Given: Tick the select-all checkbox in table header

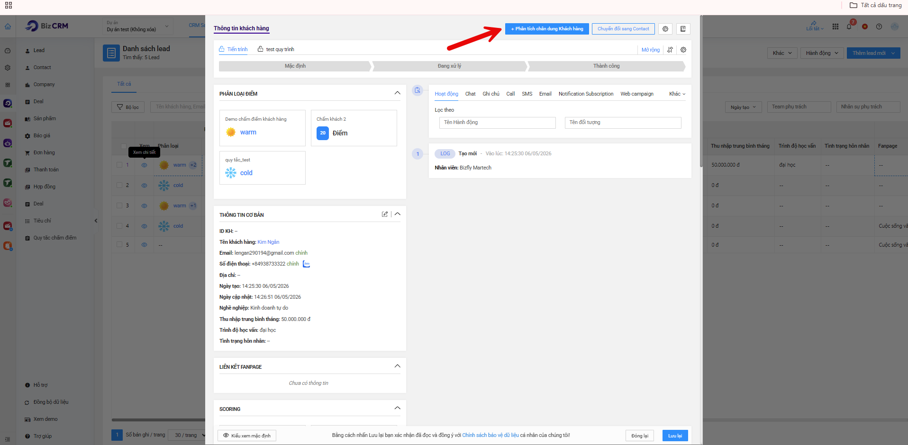Looking at the screenshot, I should [x=124, y=146].
